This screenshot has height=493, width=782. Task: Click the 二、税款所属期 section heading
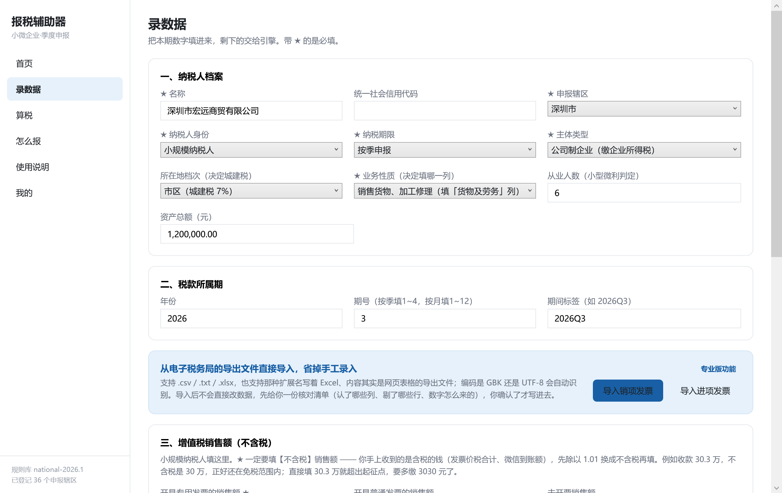point(192,284)
